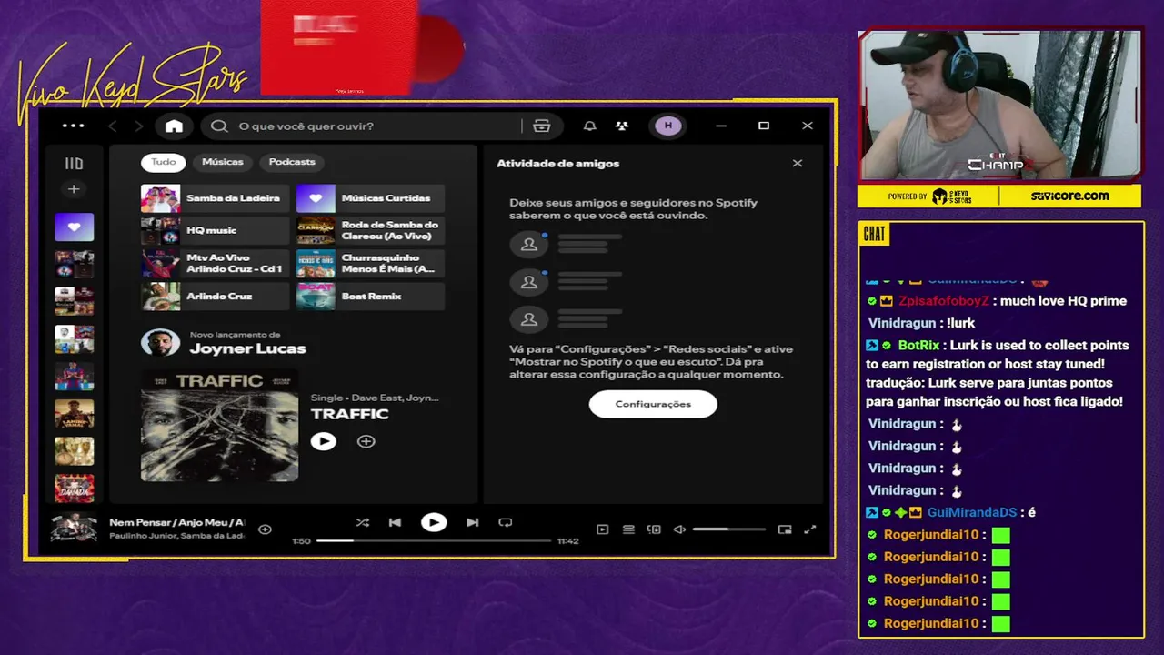Open the Músicas Curtidas shortcut
Image resolution: width=1164 pixels, height=655 pixels.
[370, 198]
